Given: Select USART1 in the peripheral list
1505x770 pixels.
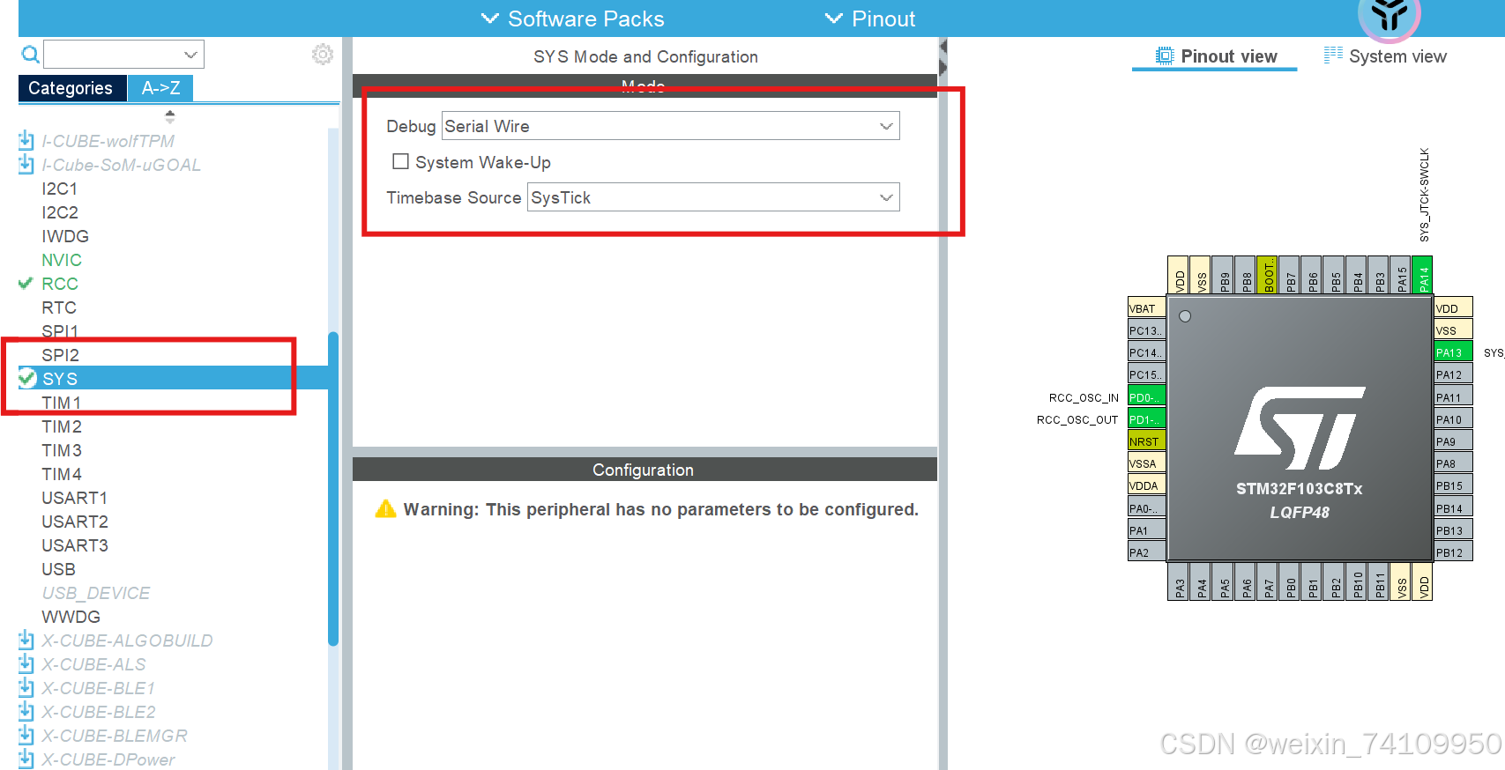Looking at the screenshot, I should coord(75,498).
